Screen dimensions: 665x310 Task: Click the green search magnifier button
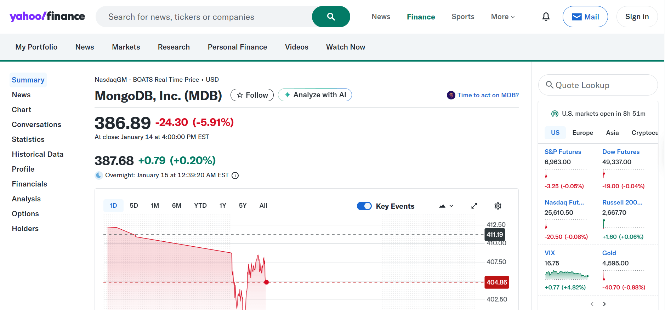(x=331, y=17)
